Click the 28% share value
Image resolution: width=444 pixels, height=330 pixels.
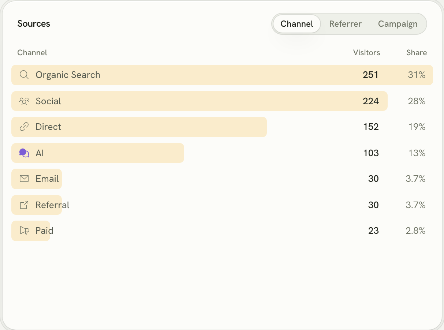tap(417, 101)
